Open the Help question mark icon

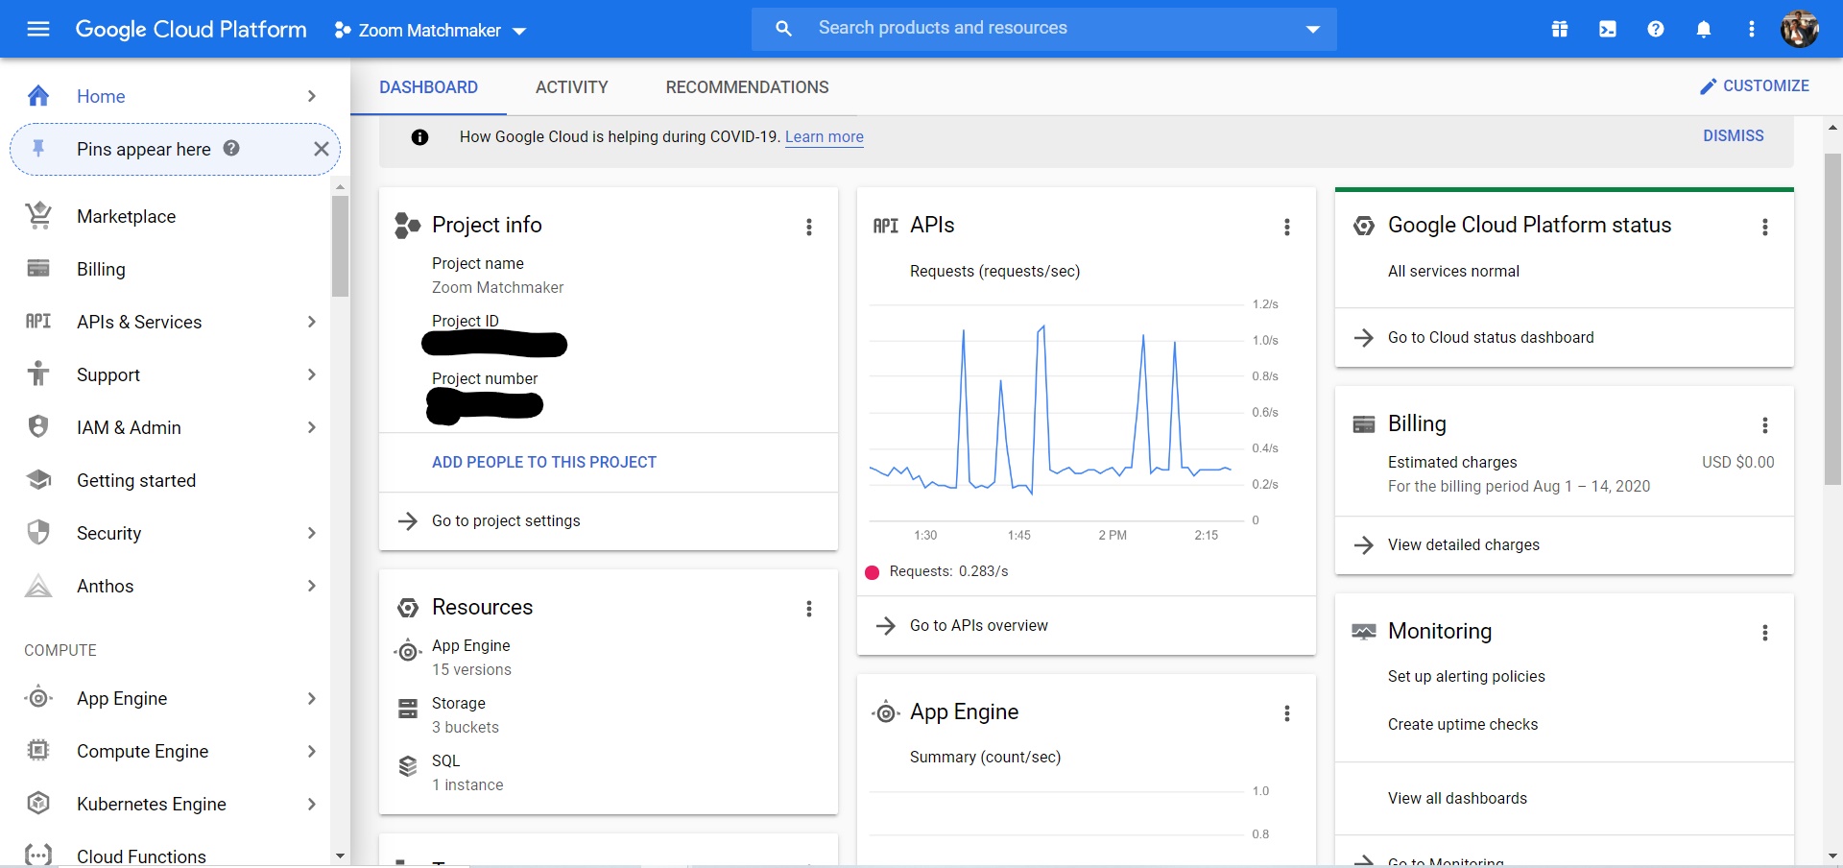point(1656,29)
